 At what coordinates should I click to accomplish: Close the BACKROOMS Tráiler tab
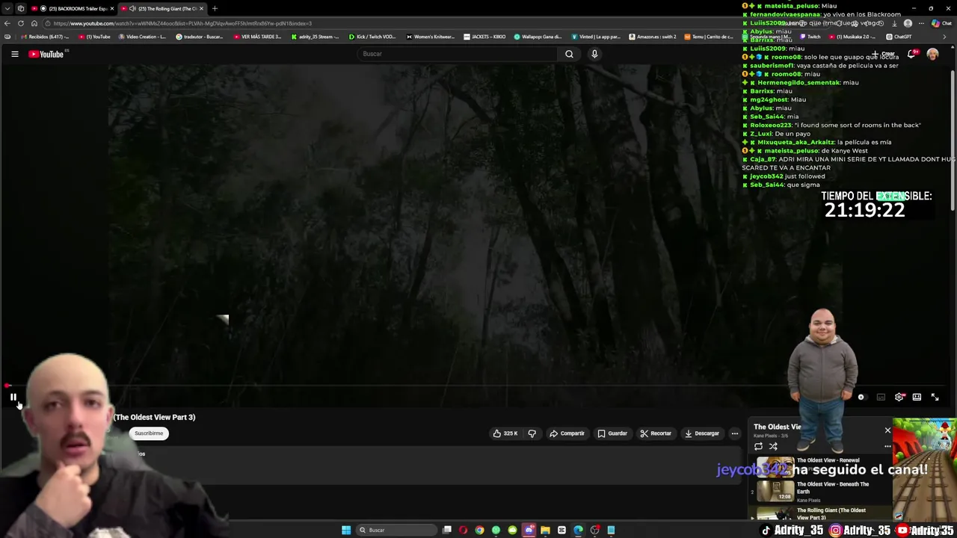(x=112, y=8)
